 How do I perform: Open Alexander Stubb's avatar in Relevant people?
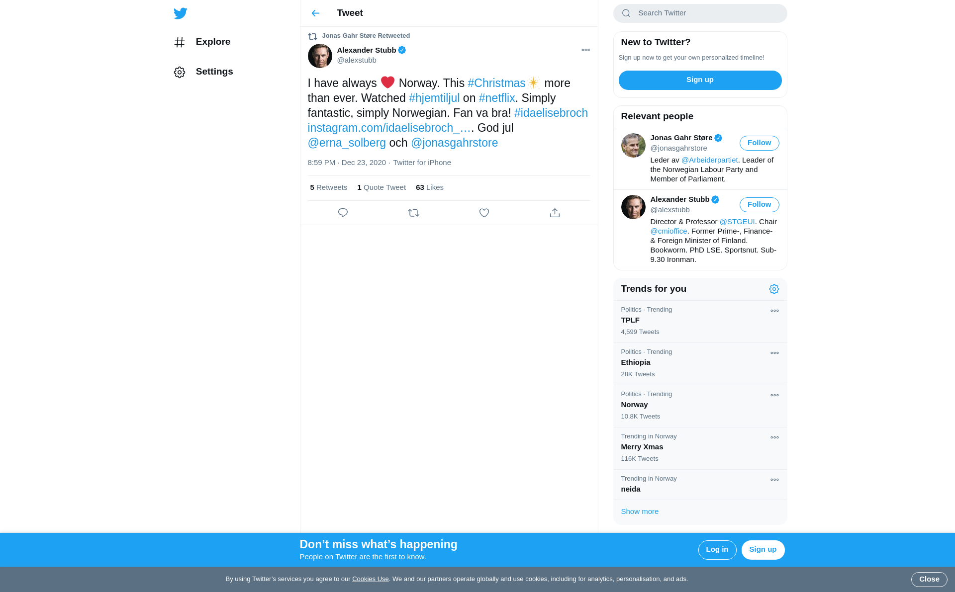(x=633, y=207)
